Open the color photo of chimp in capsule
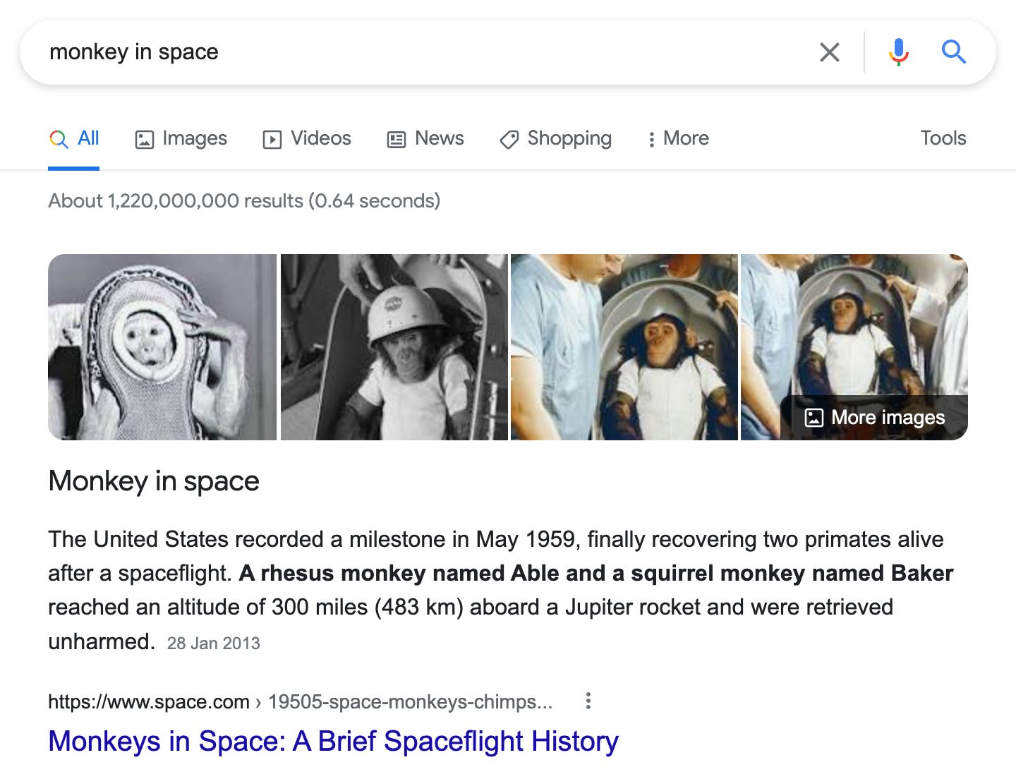 (624, 347)
